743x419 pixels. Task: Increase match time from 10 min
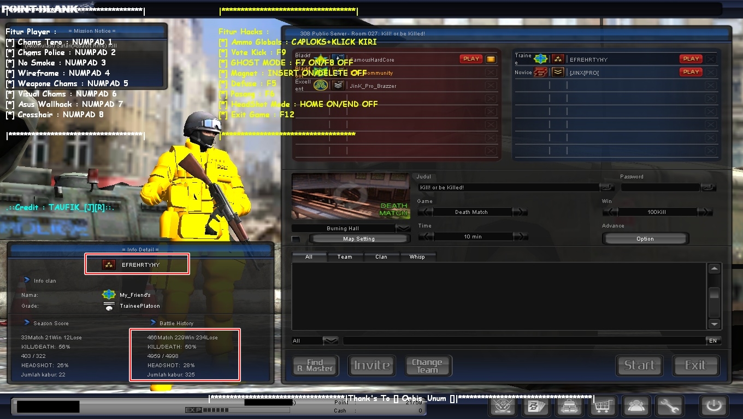tap(521, 236)
